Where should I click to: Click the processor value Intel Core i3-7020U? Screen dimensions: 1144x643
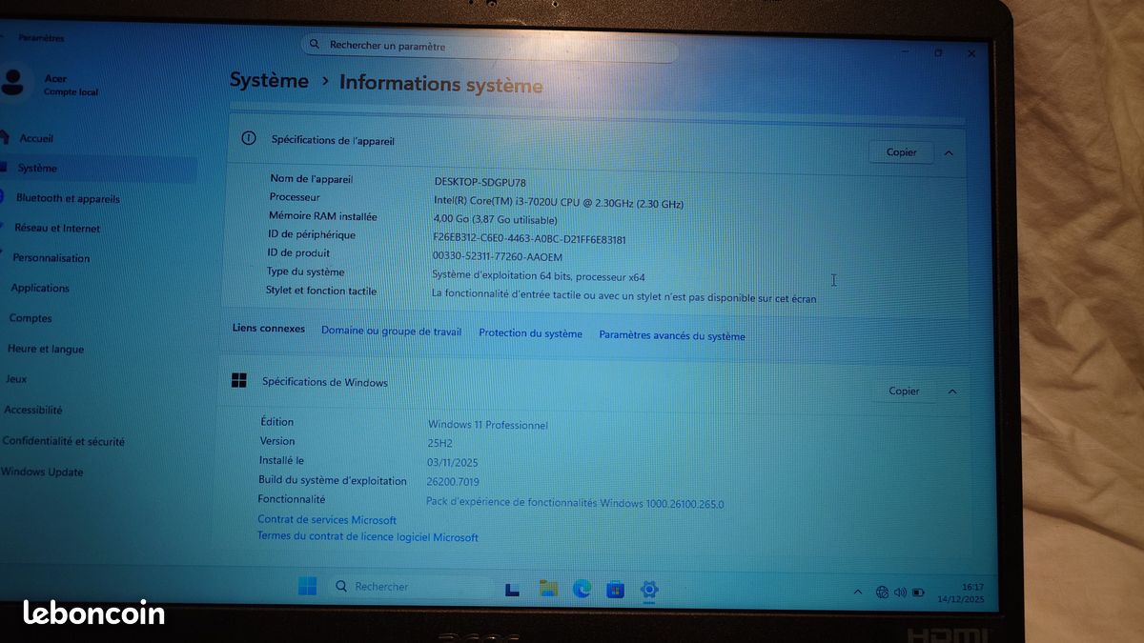coord(559,203)
